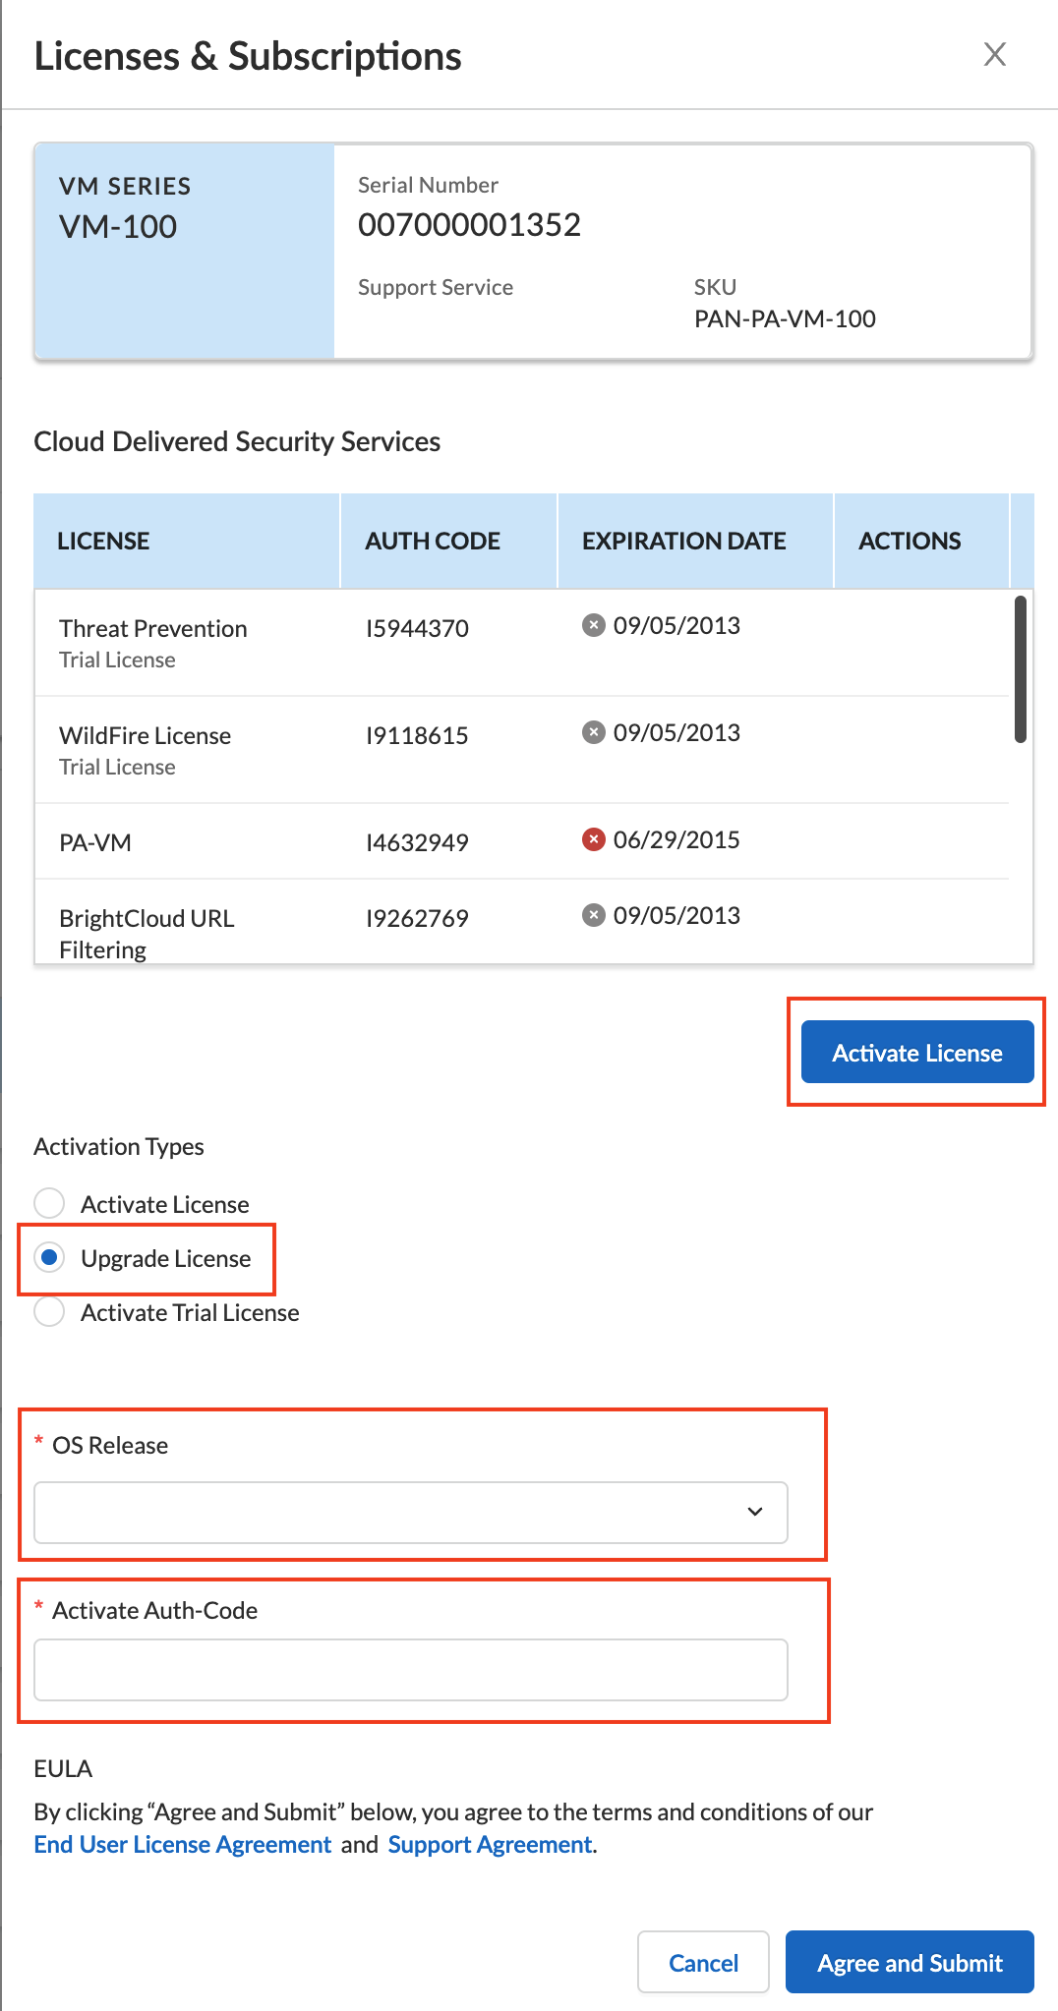The height and width of the screenshot is (2011, 1058).
Task: Click the AUTH CODE column header
Action: tap(433, 541)
